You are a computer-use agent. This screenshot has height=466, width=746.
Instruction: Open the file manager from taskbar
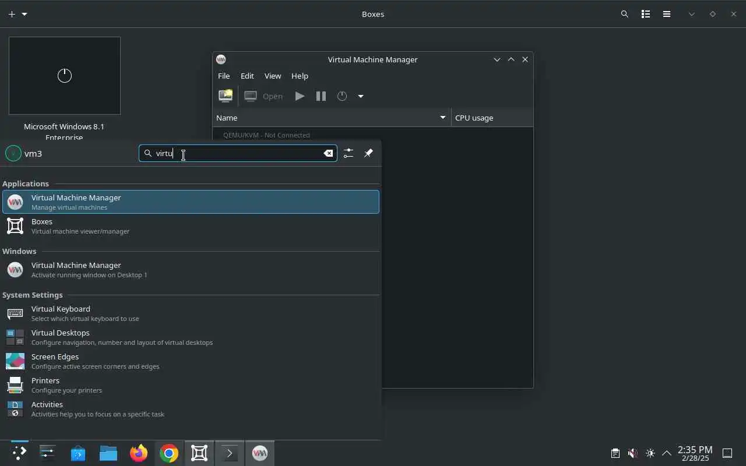point(108,453)
